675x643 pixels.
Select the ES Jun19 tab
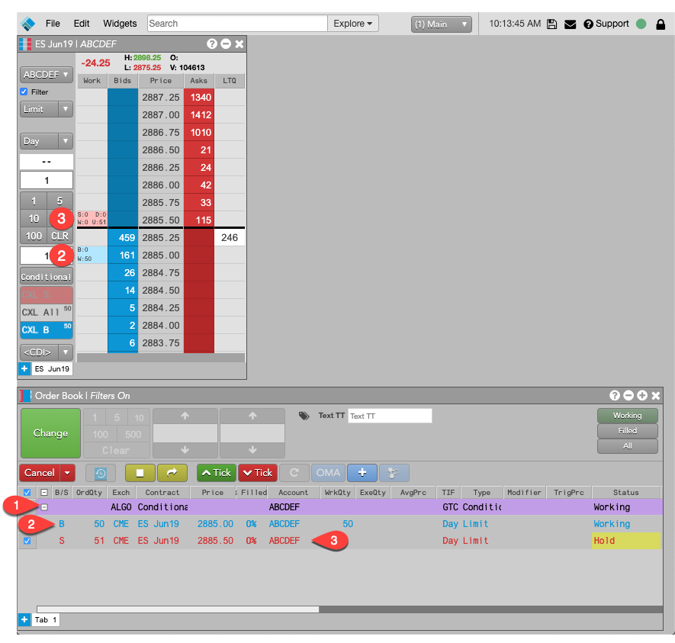(52, 369)
